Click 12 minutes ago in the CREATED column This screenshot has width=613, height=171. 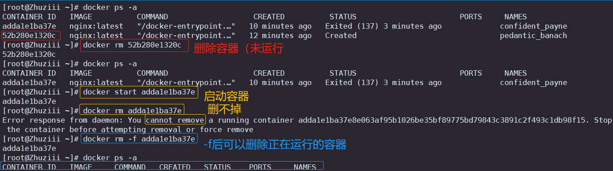(x=280, y=36)
